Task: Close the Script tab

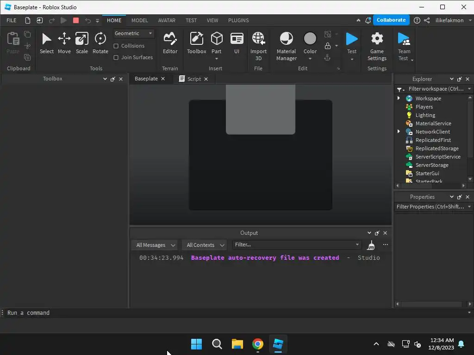Action: [x=206, y=79]
